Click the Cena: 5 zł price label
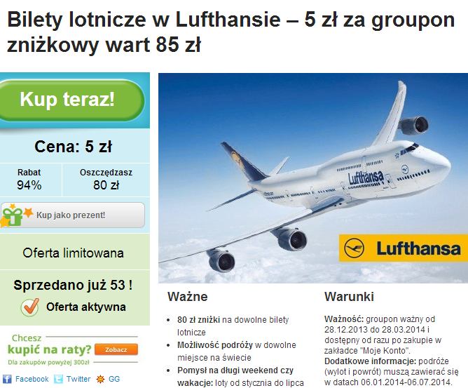The image size is (468, 388). pos(73,147)
